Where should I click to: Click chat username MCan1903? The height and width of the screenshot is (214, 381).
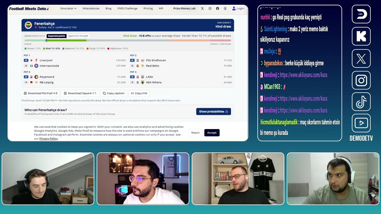point(272,87)
